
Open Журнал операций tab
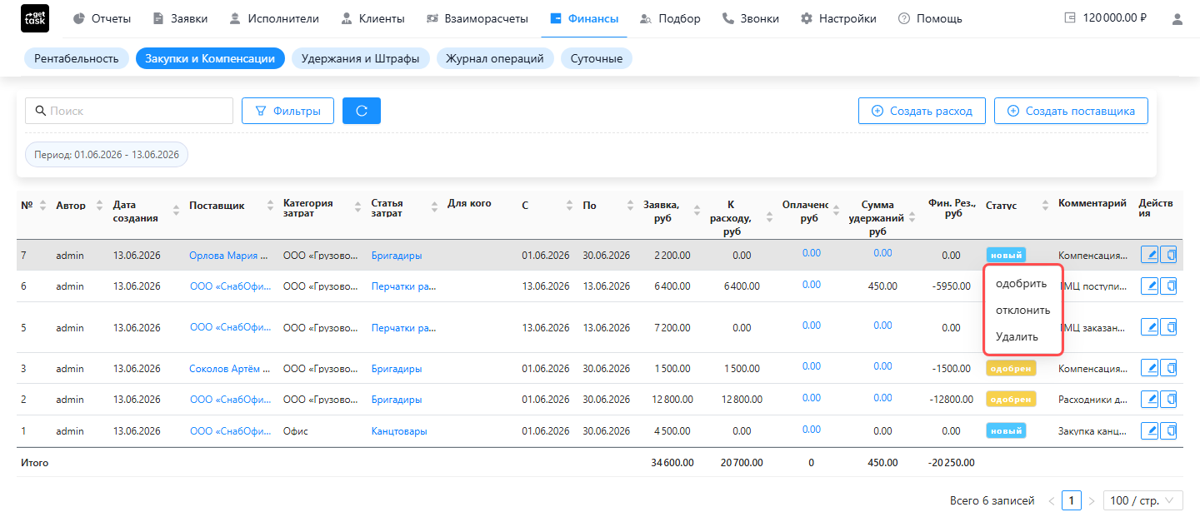click(495, 58)
